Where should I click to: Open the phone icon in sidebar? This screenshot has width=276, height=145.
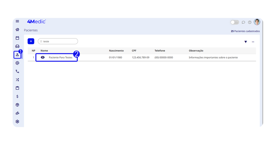pos(17,71)
